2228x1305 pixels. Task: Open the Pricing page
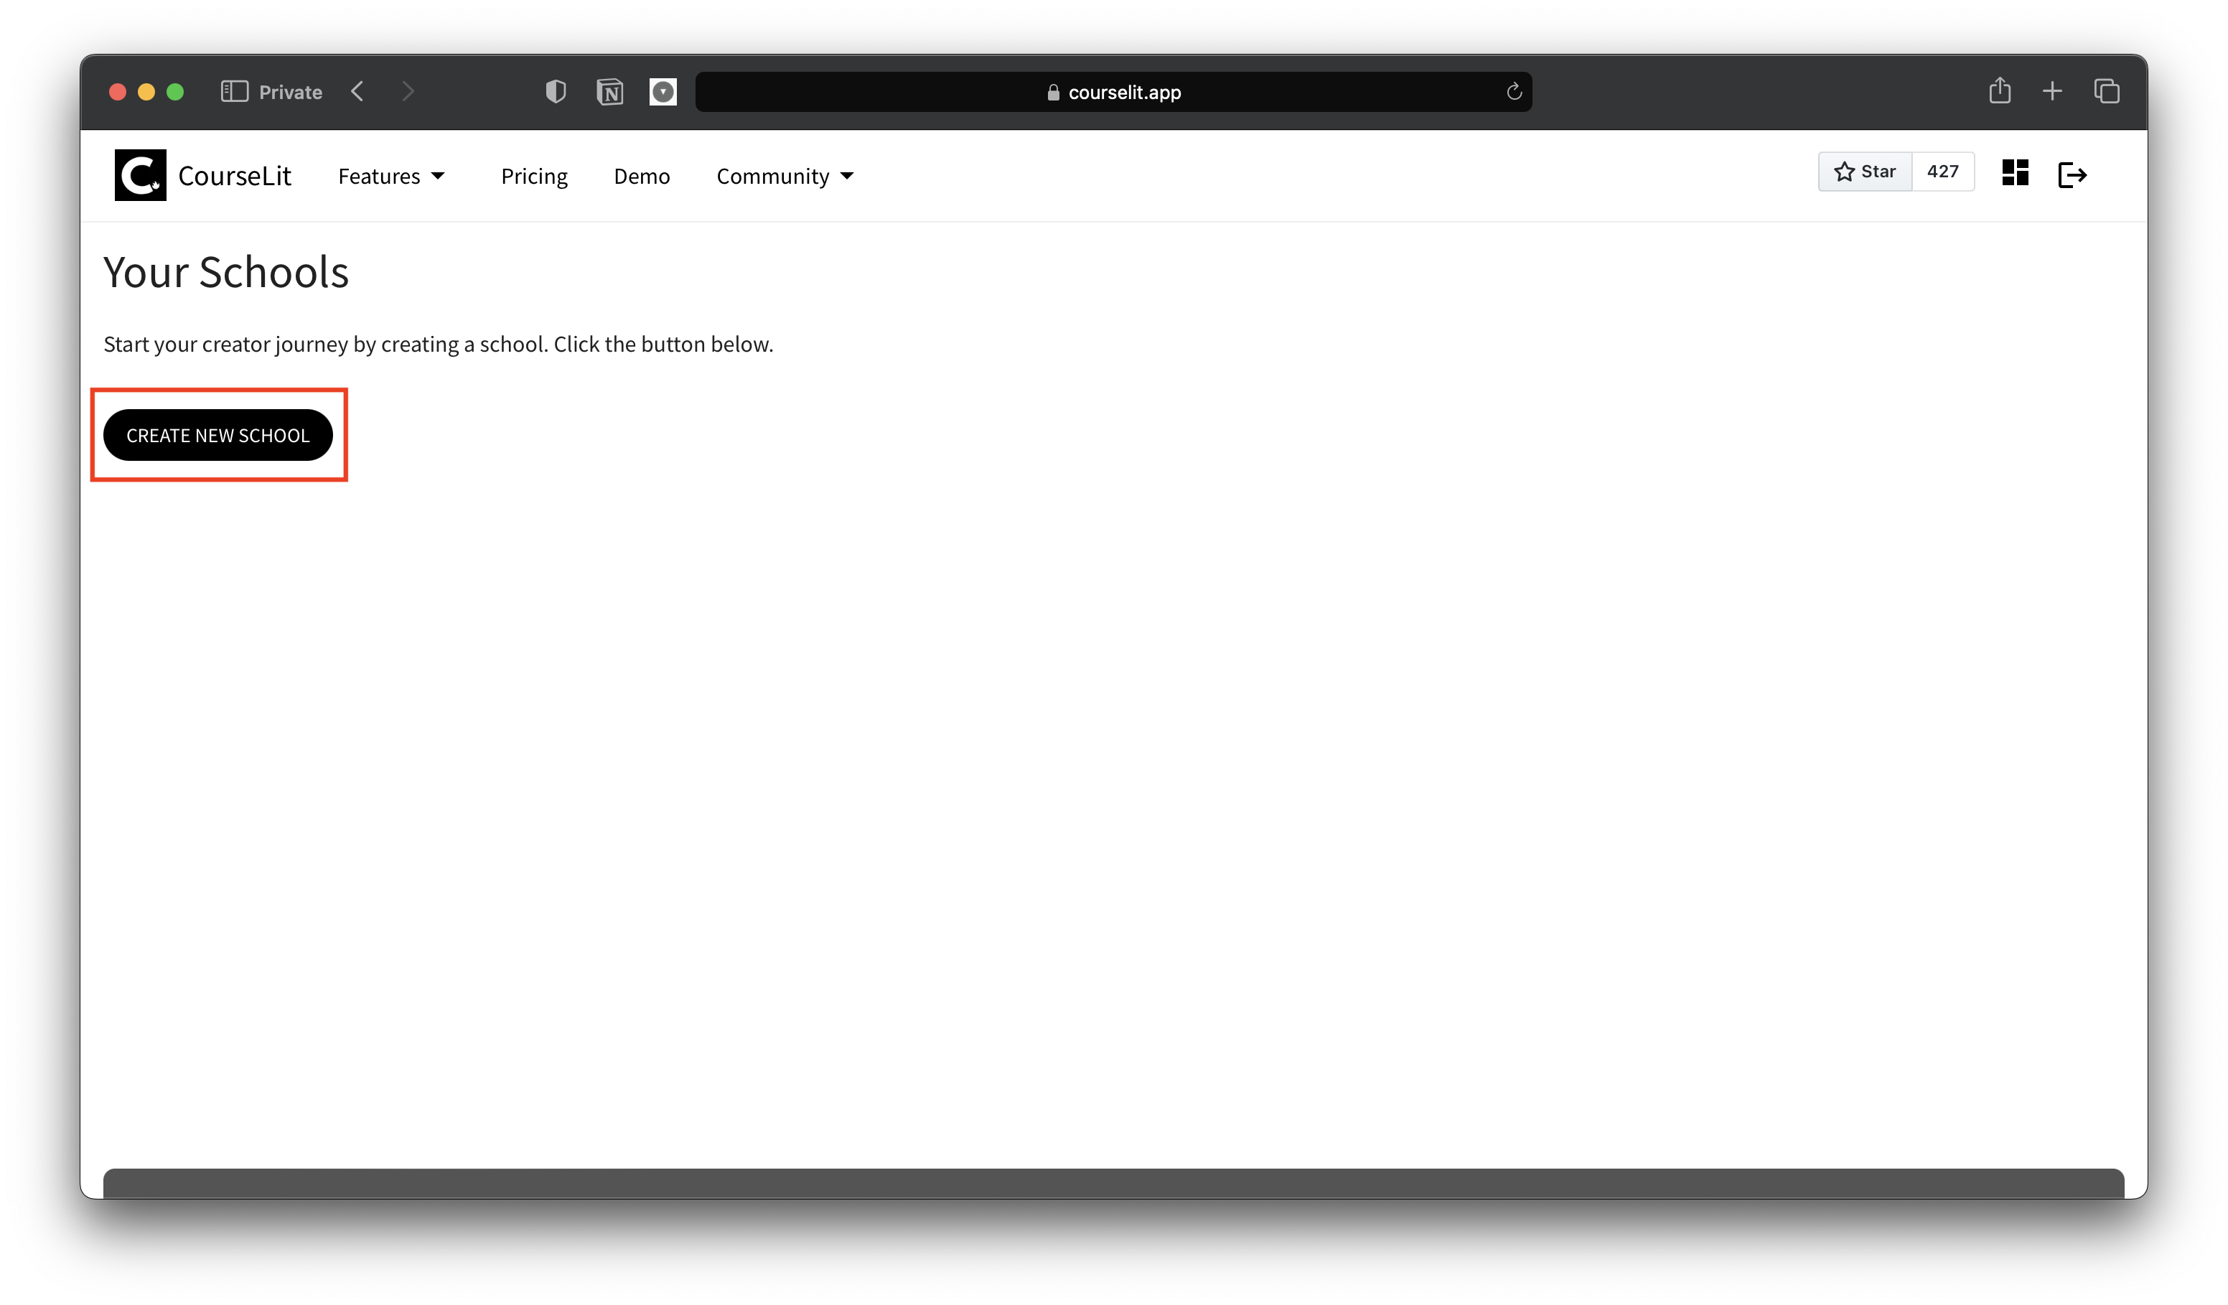(534, 176)
